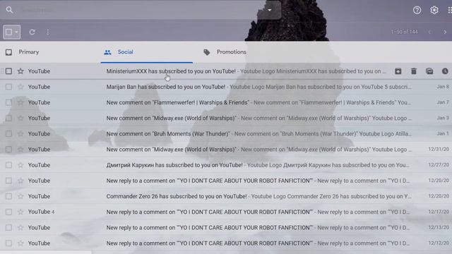Image resolution: width=452 pixels, height=254 pixels.
Task: Go to the next page of emails
Action: point(445,32)
